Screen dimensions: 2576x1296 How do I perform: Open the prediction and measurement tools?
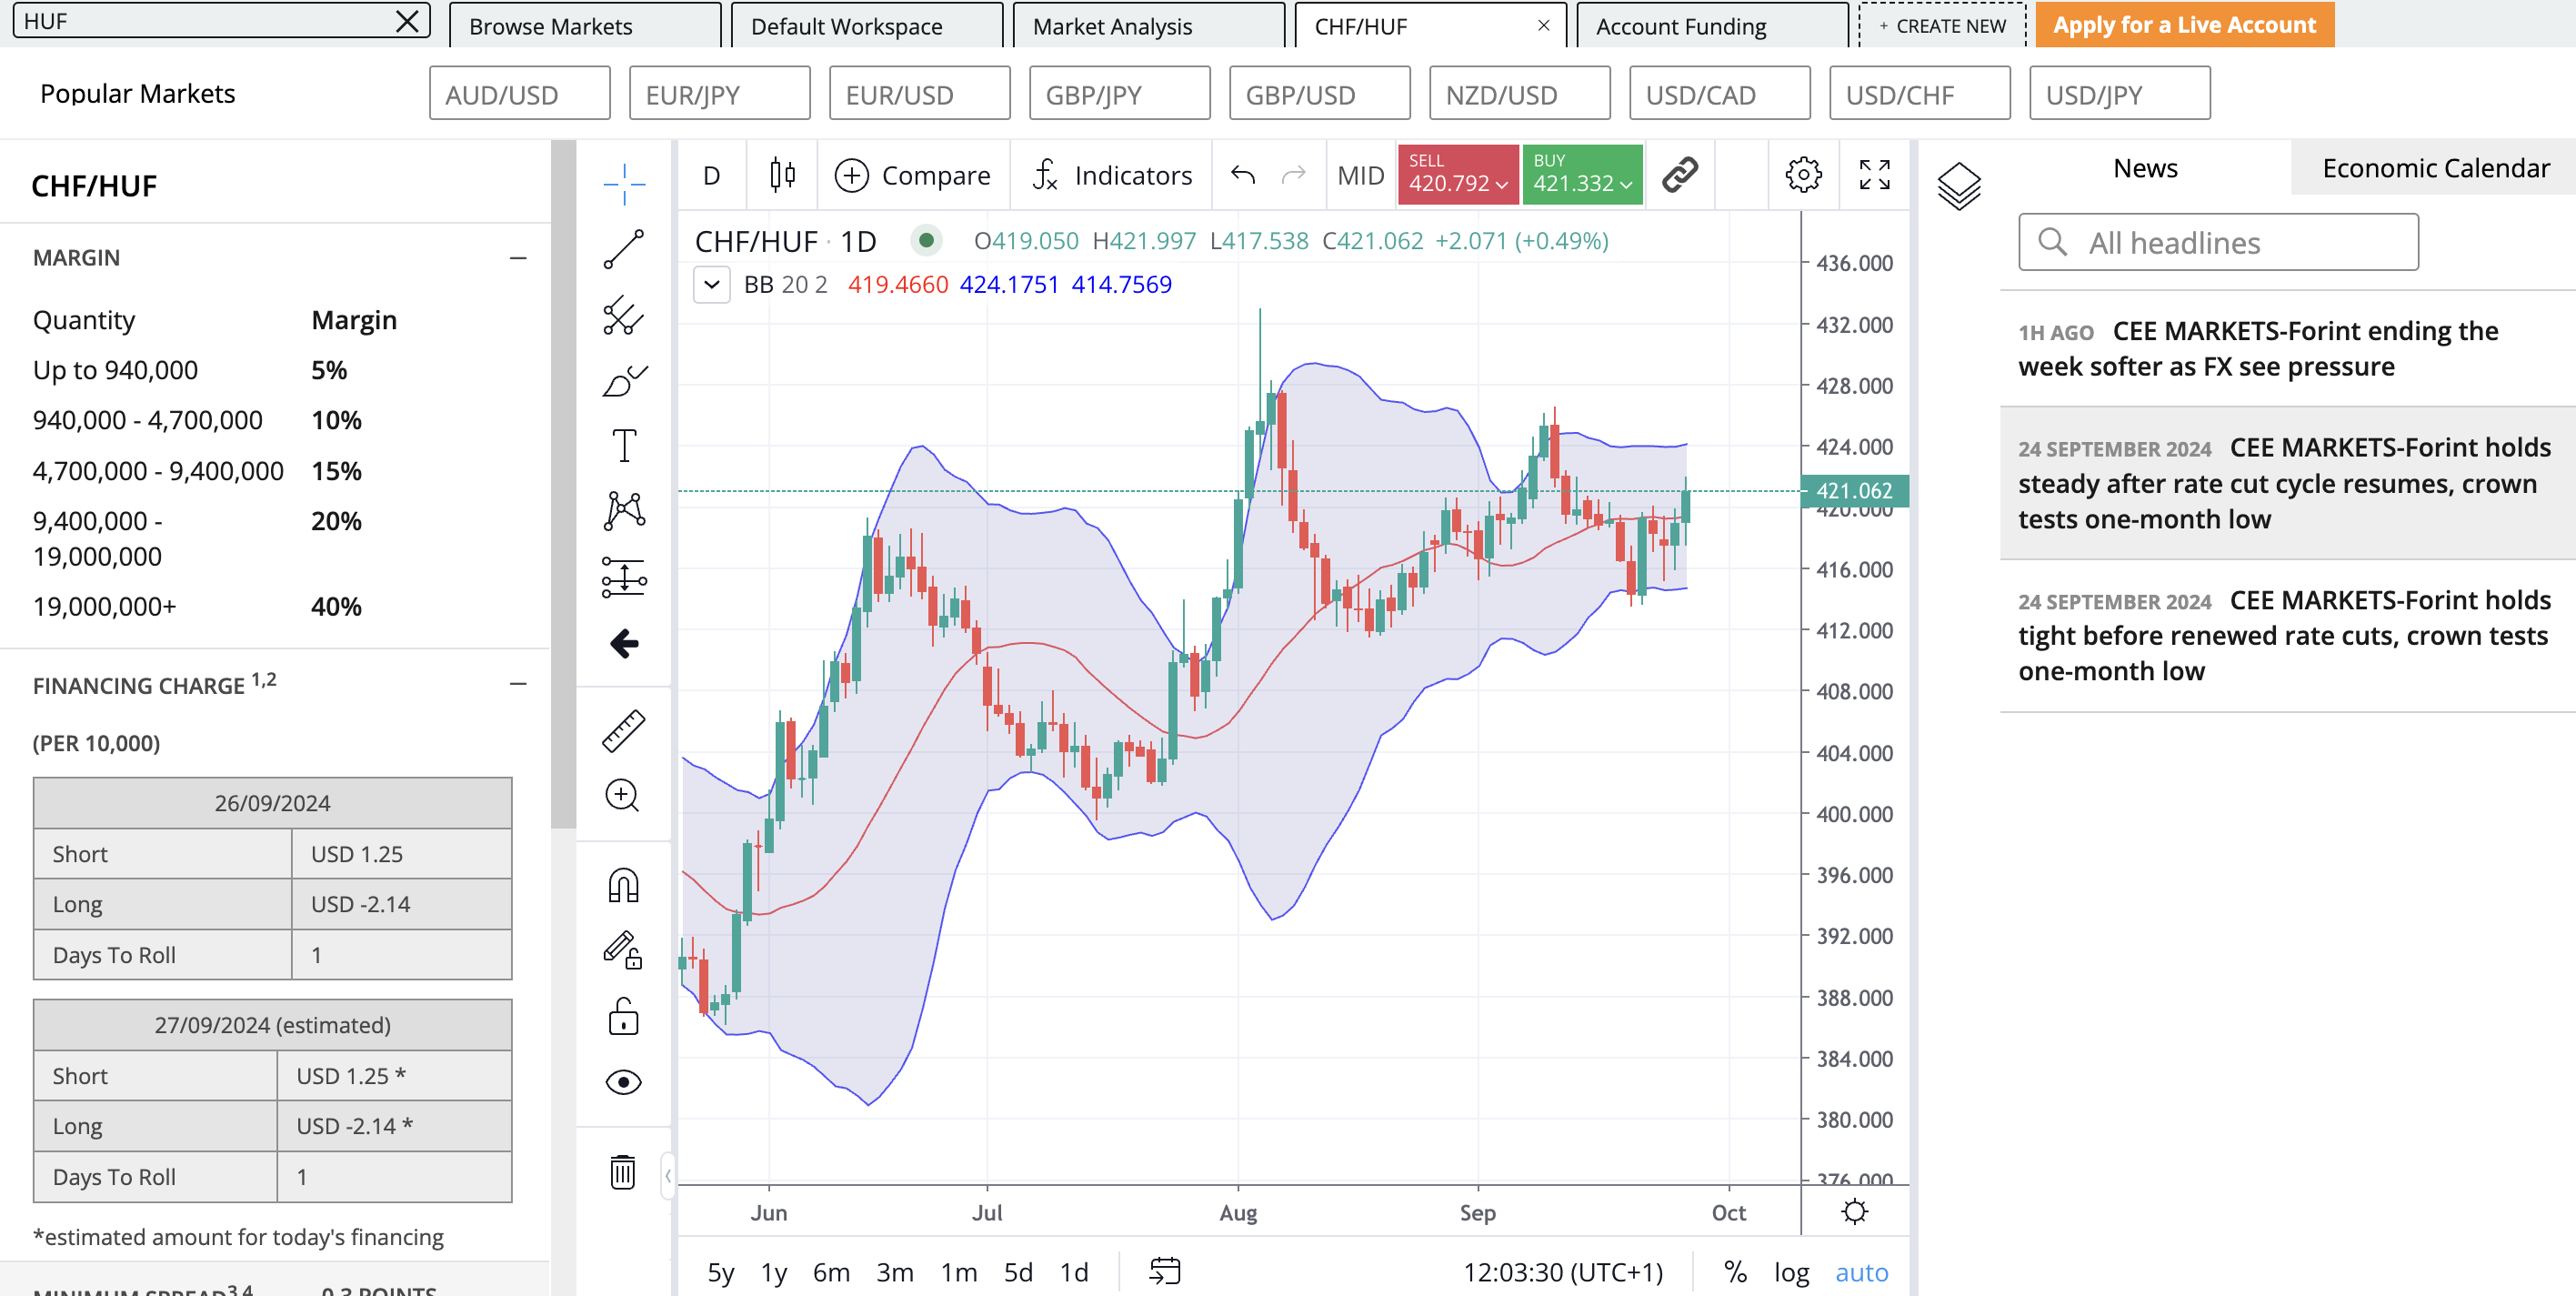coord(624,577)
